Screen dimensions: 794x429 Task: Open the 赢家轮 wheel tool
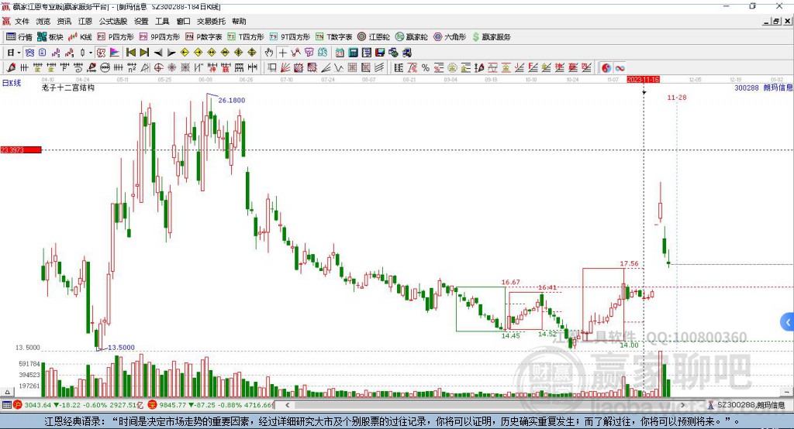[412, 37]
